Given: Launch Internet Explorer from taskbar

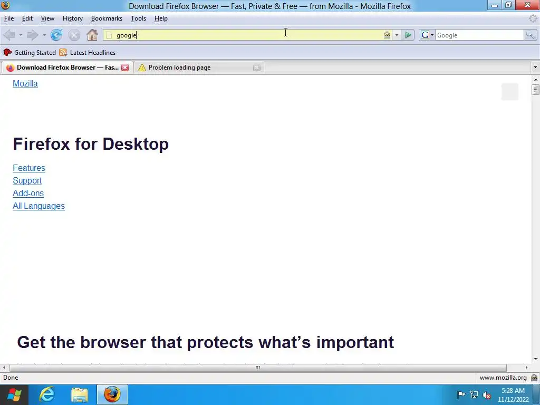Looking at the screenshot, I should [47, 394].
